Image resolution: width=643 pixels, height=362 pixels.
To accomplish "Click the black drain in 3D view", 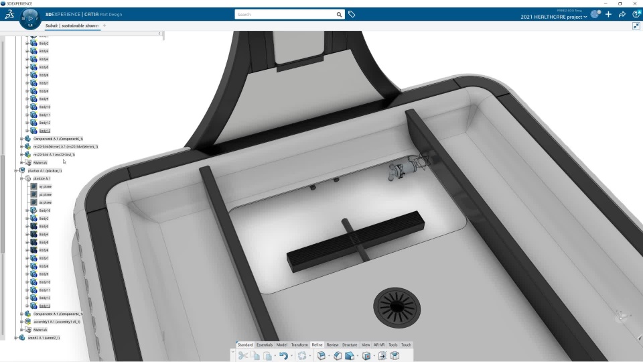I will tap(397, 308).
